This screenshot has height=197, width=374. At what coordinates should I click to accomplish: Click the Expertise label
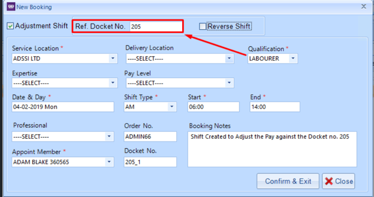pyautogui.click(x=25, y=73)
